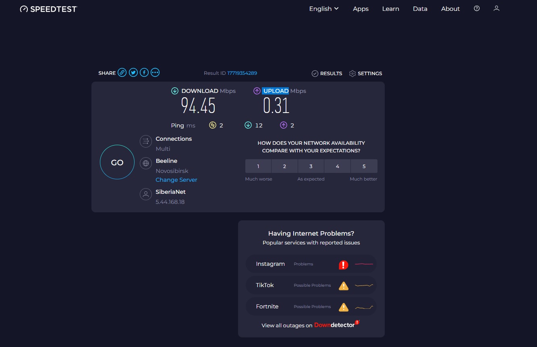This screenshot has height=347, width=537.
Task: Click Change Server link
Action: coord(176,180)
